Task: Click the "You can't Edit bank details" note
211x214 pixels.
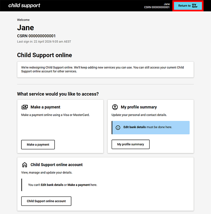Action: 62,185
